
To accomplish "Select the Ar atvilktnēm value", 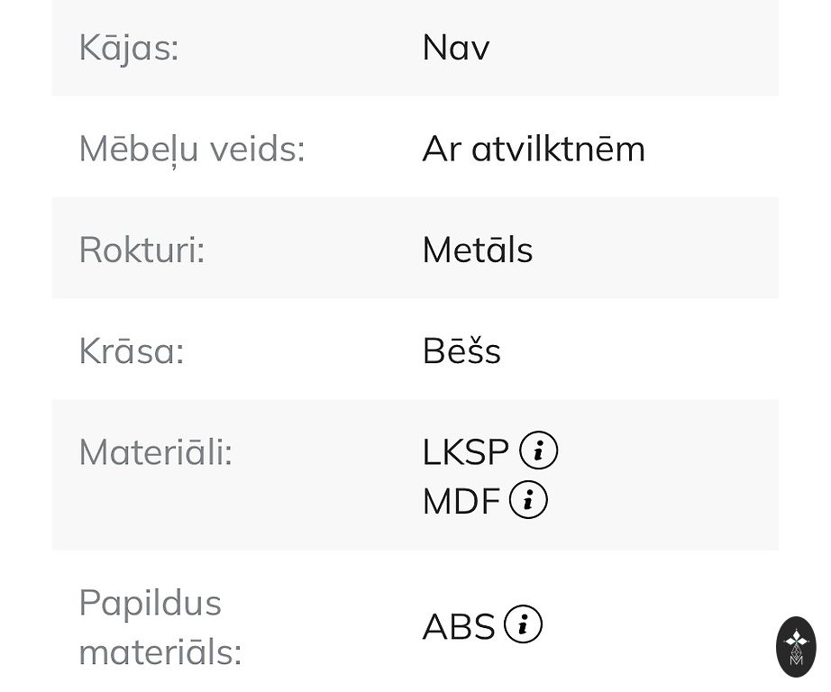I will pos(534,149).
